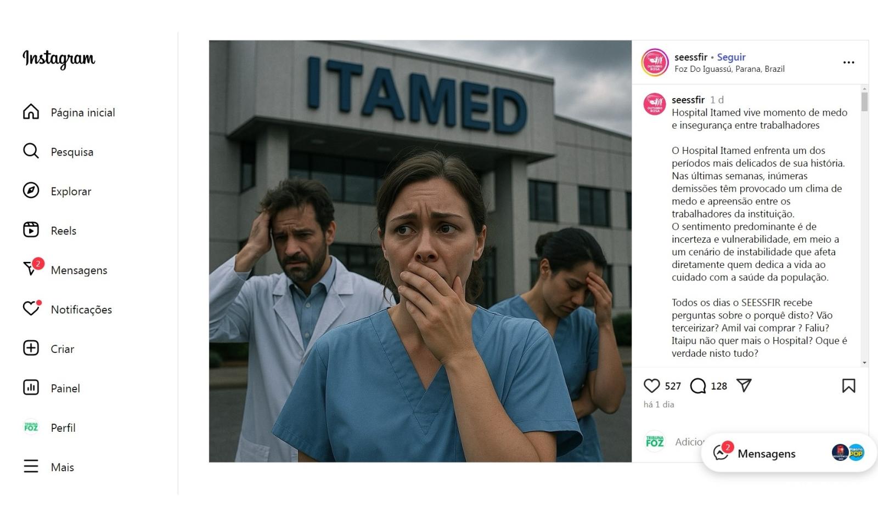
Task: Like the post with the heart icon
Action: (x=651, y=386)
